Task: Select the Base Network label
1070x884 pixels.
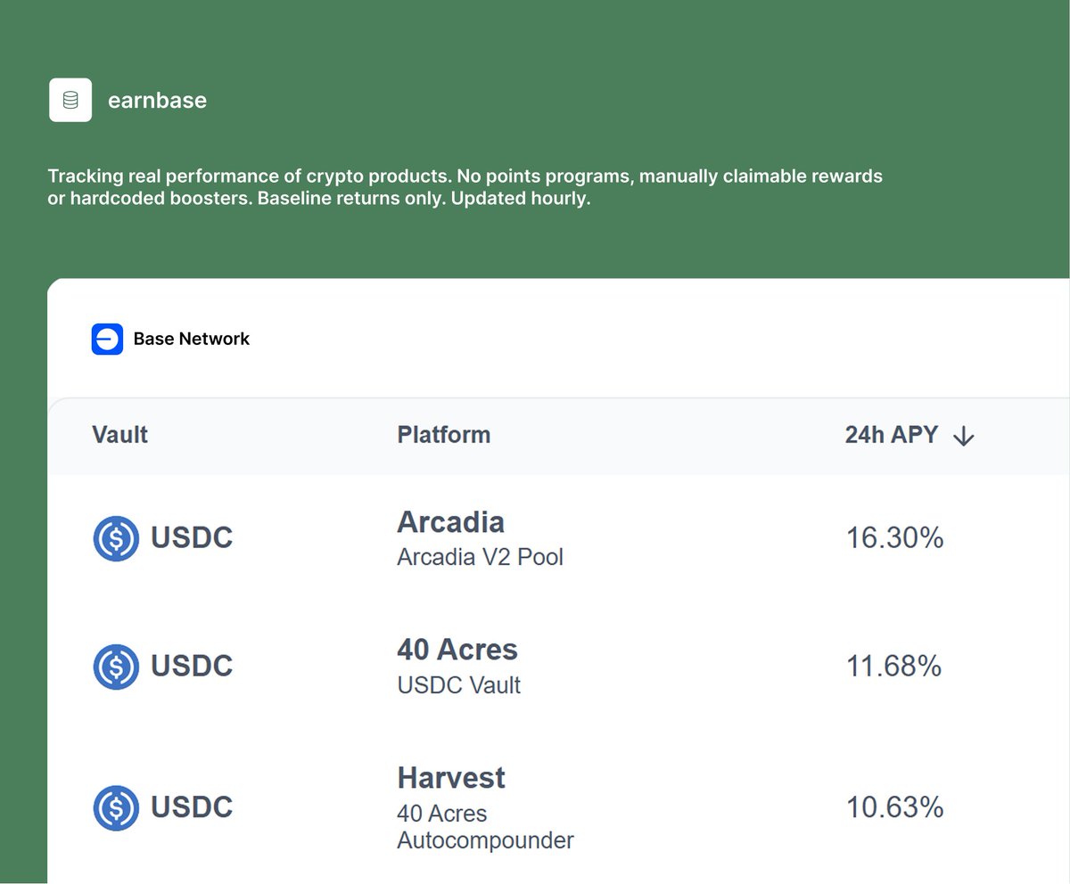Action: tap(192, 339)
